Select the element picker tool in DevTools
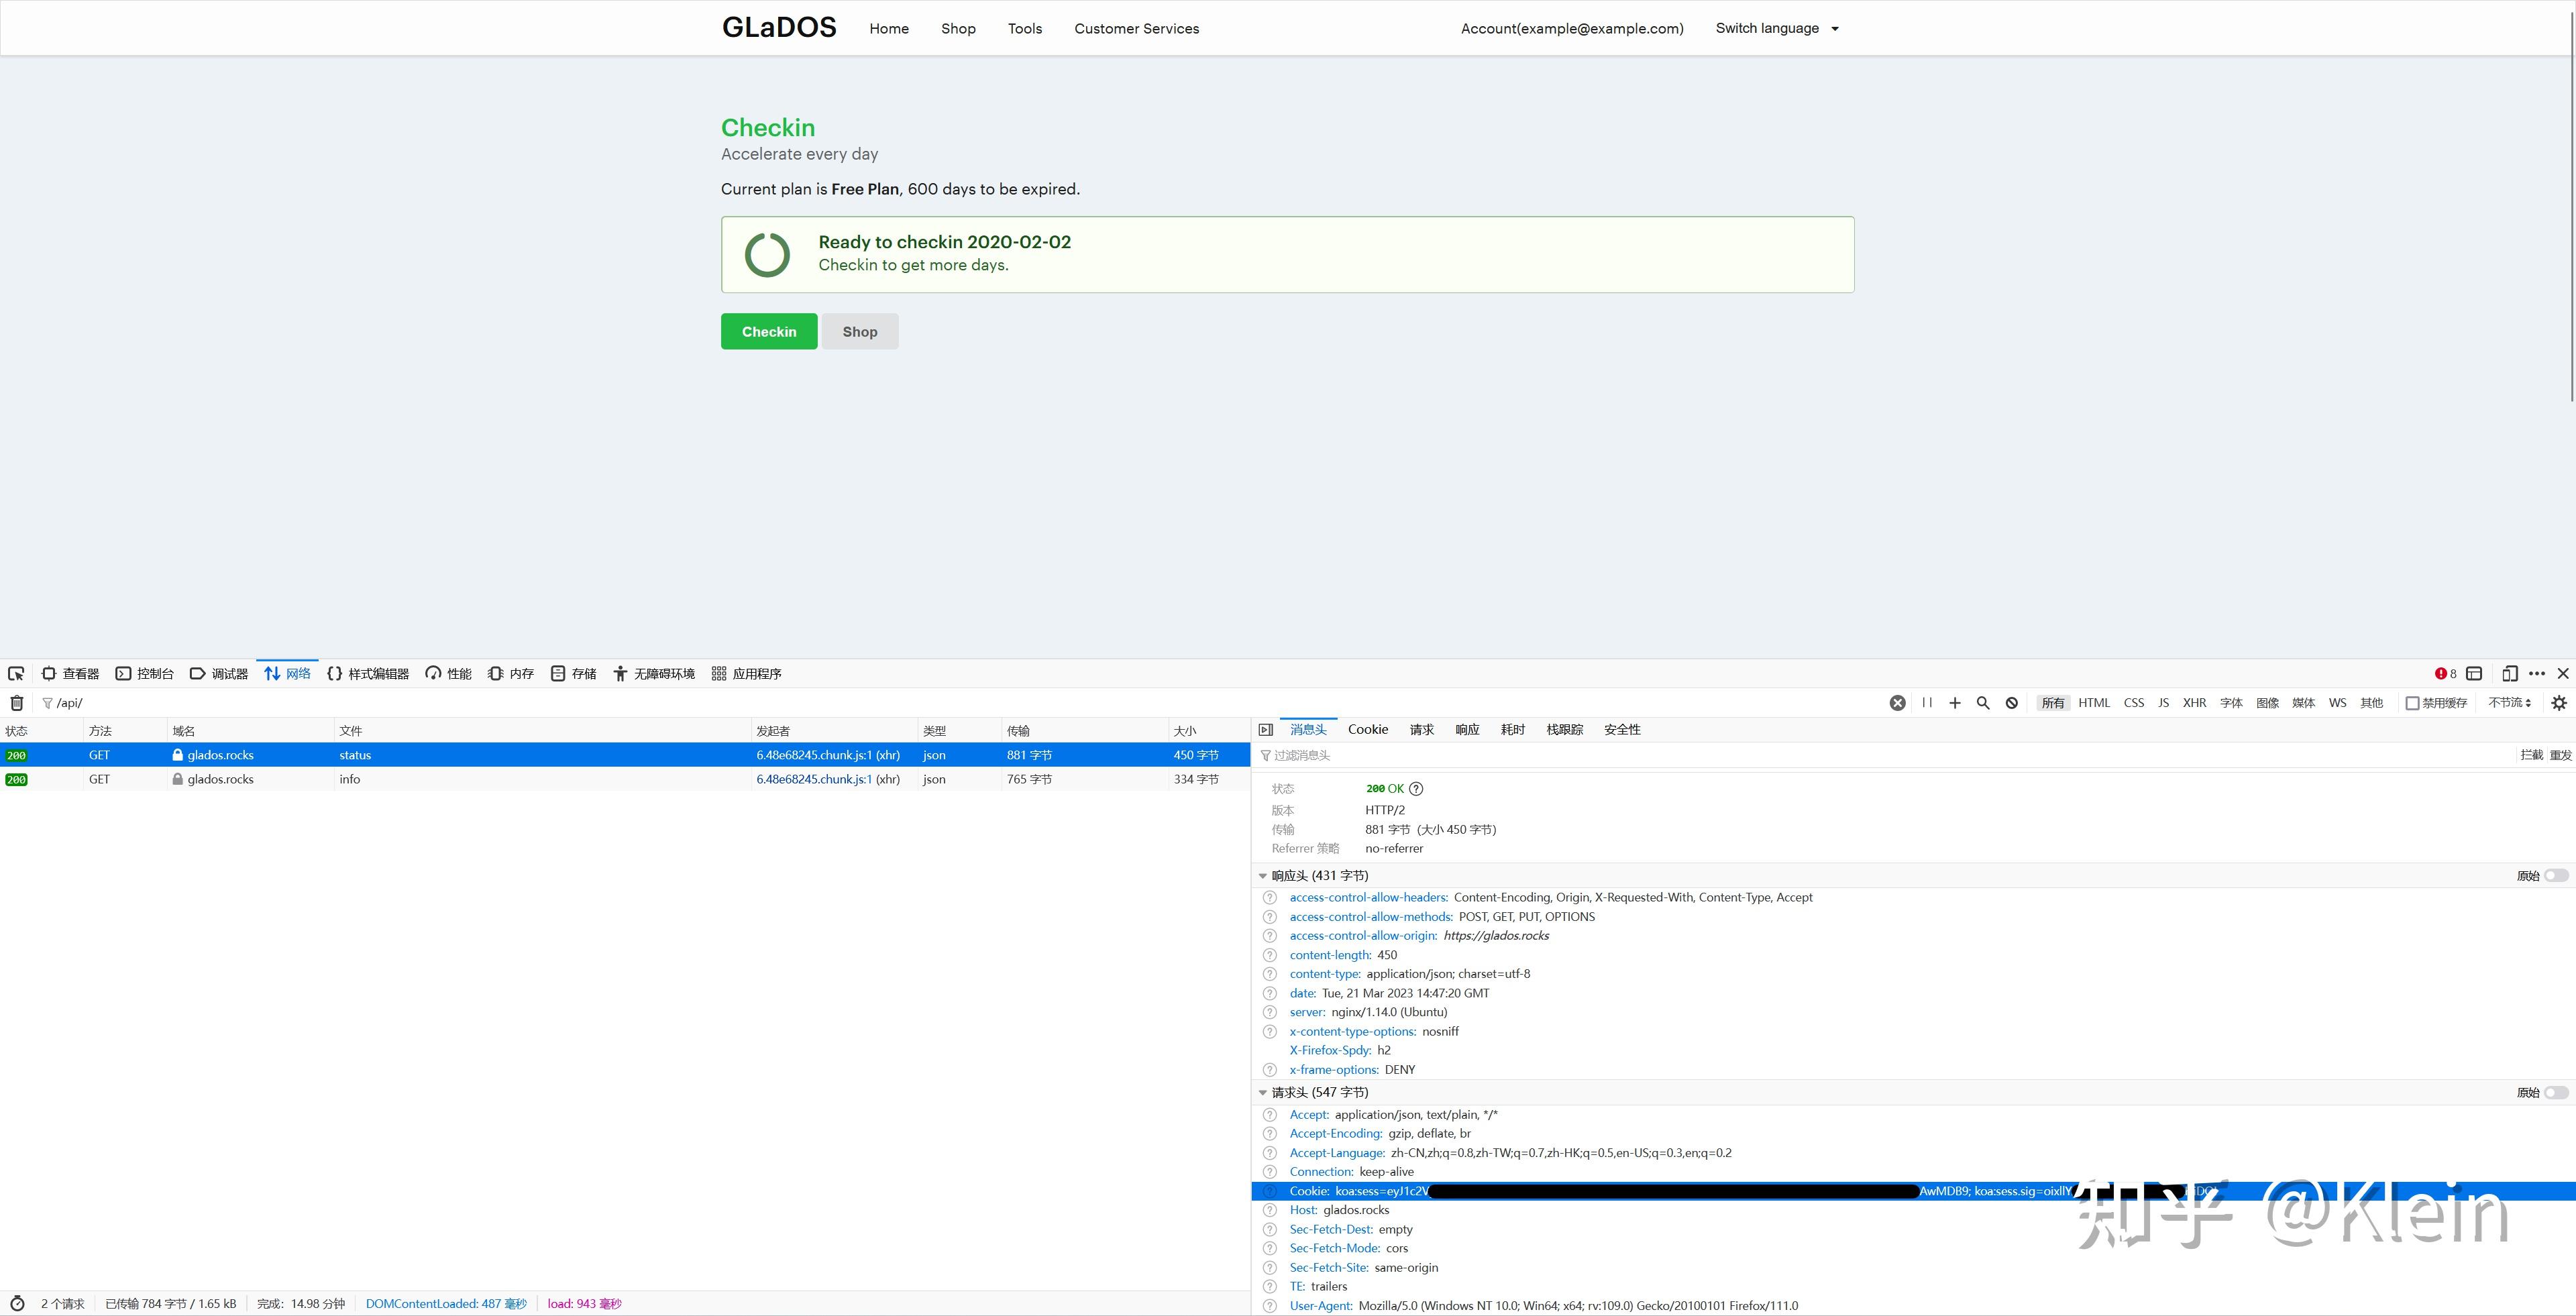2576x1316 pixels. [x=16, y=673]
